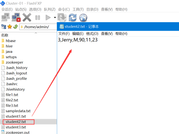Select zookeeper.out in the list
179x134 pixels.
point(15,132)
